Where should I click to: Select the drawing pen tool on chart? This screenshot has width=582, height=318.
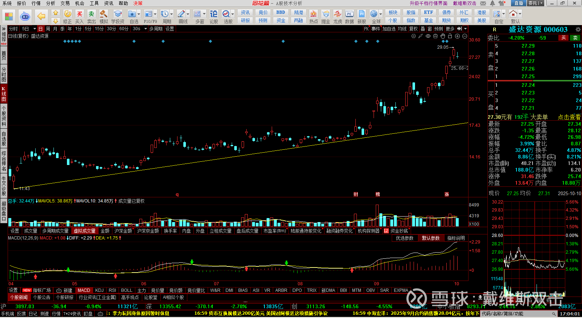point(421,36)
